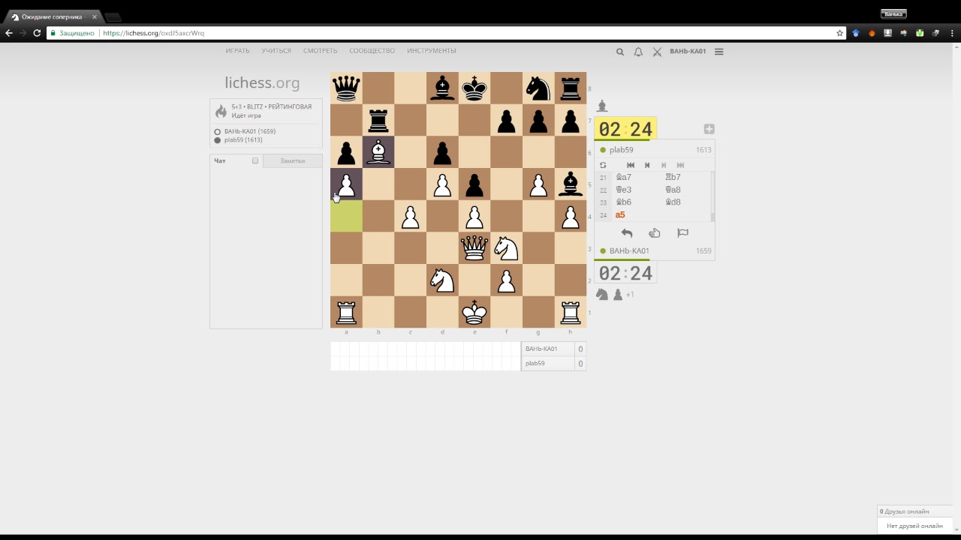The width and height of the screenshot is (961, 540).
Task: Click the white queen on e3
Action: (474, 248)
